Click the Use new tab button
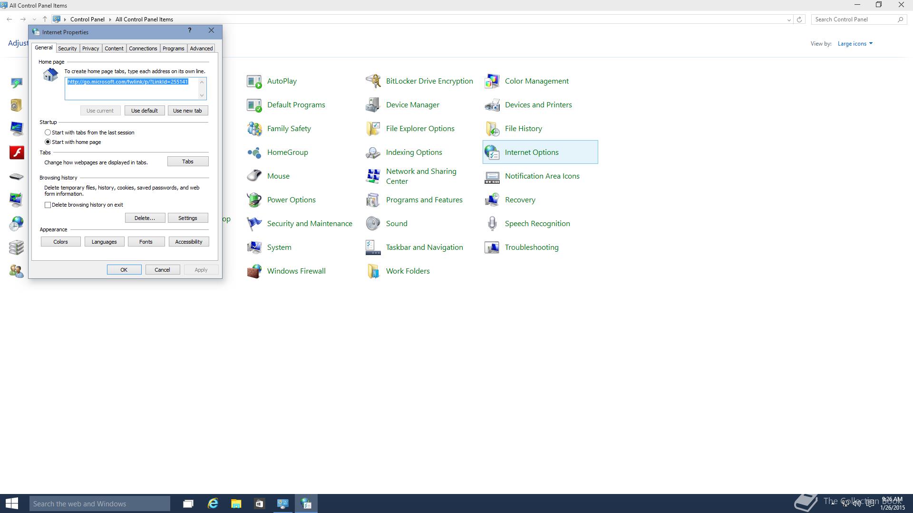913x513 pixels. [187, 111]
